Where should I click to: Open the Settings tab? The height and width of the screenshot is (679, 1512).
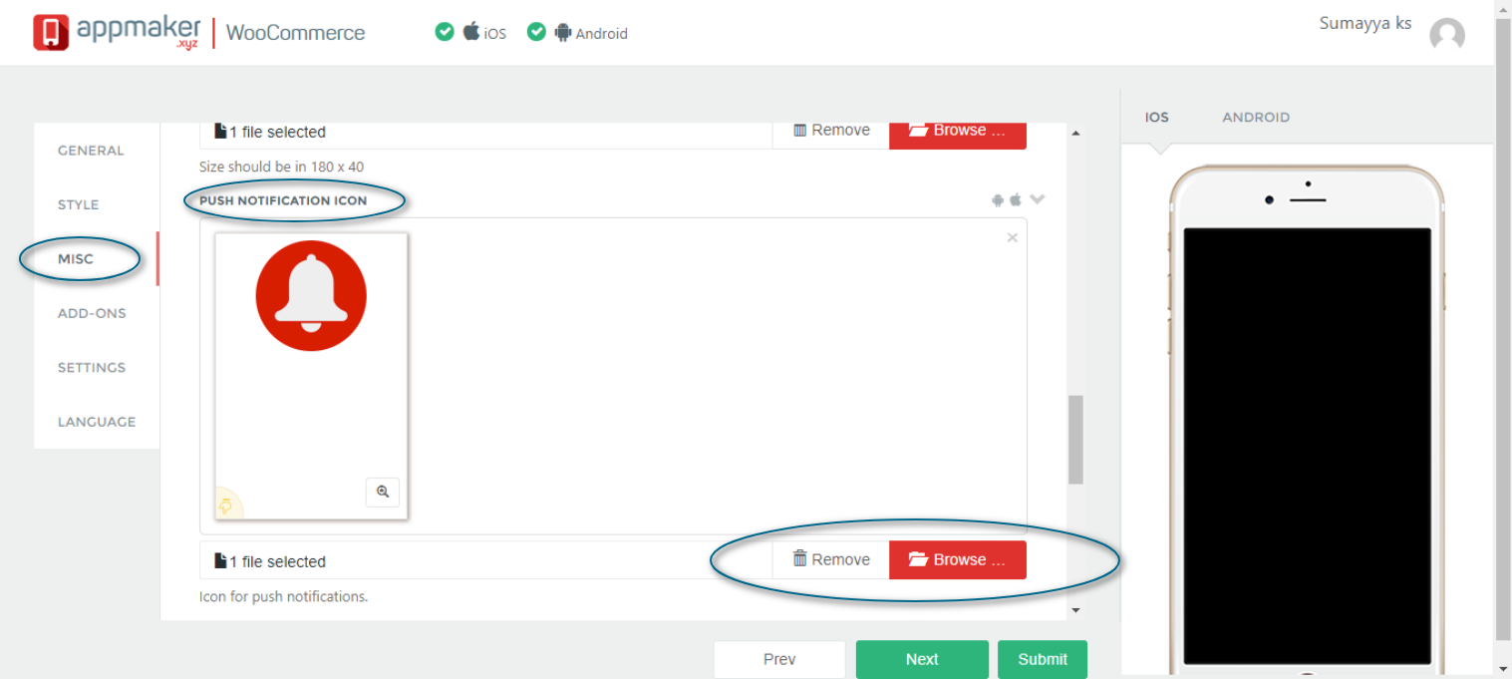click(x=92, y=367)
